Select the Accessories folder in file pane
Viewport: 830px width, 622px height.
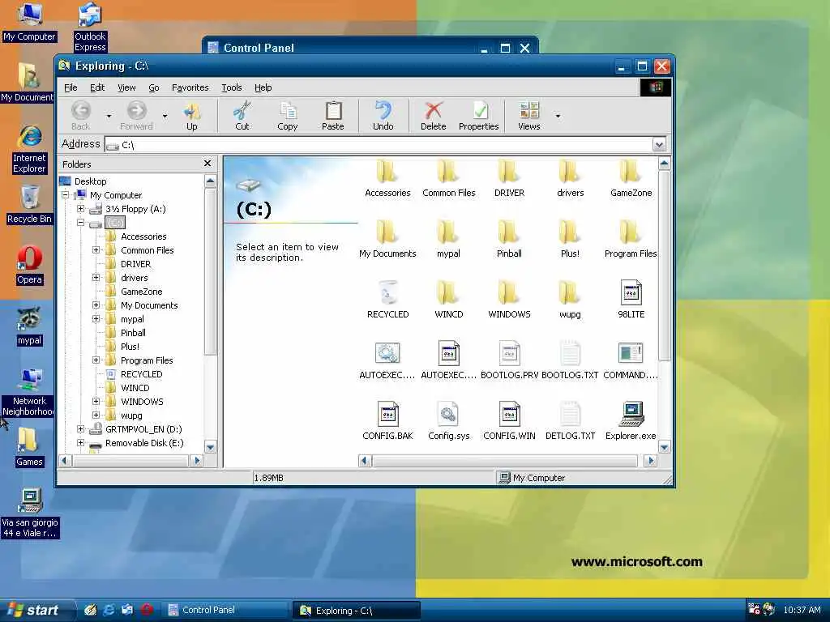(x=387, y=179)
